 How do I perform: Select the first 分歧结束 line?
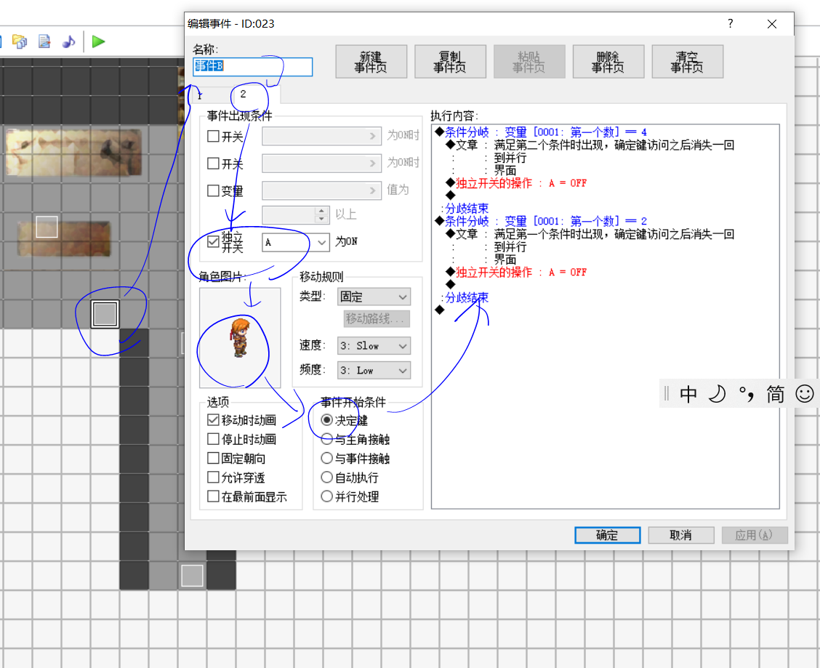(465, 208)
